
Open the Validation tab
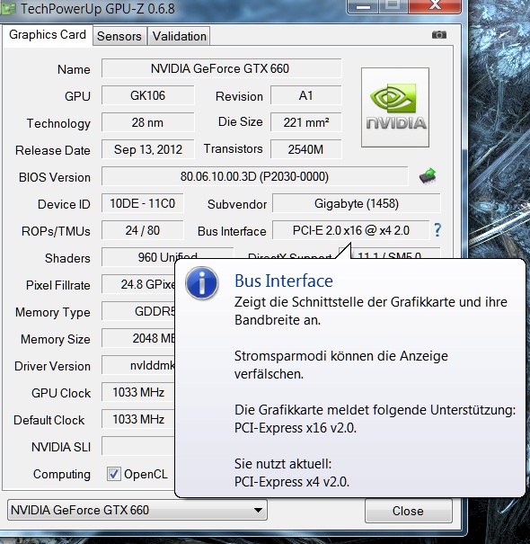coord(179,36)
